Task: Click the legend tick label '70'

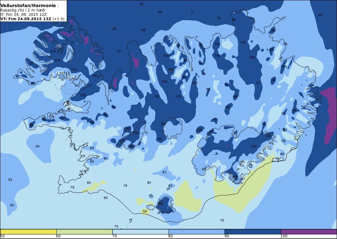Action: tap(115, 236)
